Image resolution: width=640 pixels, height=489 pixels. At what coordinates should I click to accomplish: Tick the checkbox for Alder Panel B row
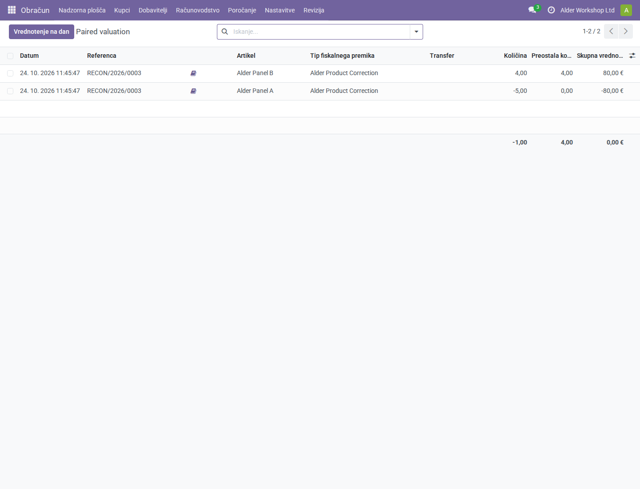[10, 73]
